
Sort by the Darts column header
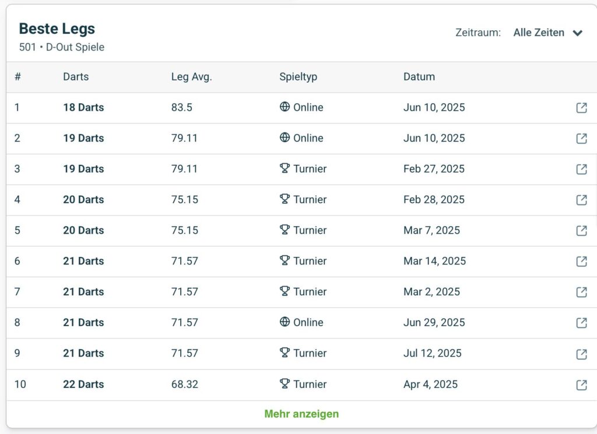(76, 77)
